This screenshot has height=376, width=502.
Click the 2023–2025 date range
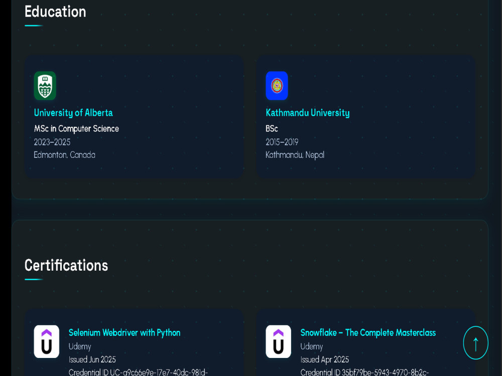pos(52,142)
